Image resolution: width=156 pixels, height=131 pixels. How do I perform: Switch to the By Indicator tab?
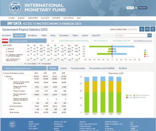click(x=32, y=35)
